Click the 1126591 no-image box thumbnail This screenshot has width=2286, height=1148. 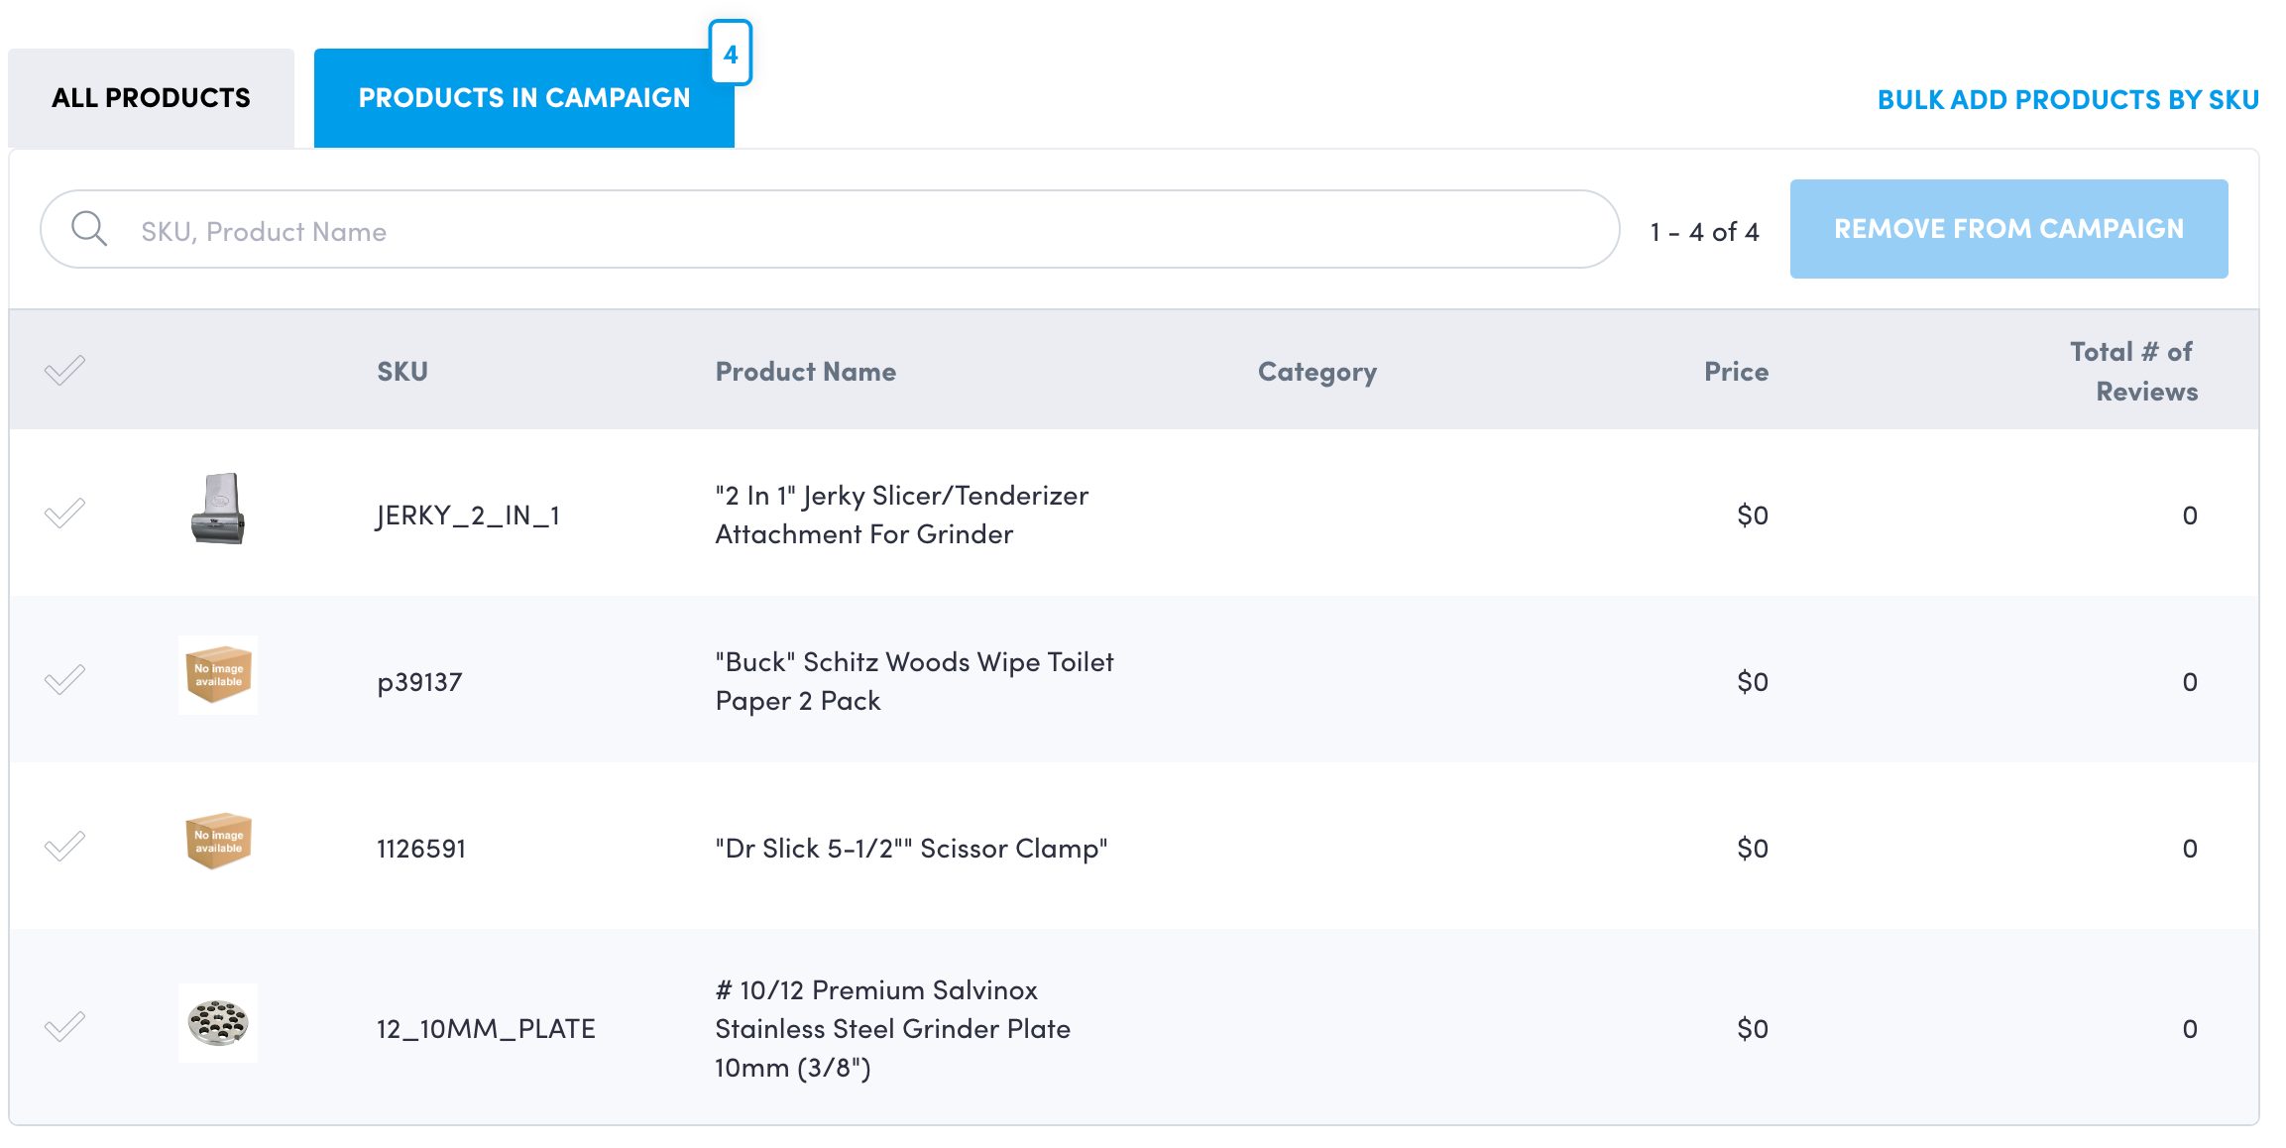point(218,842)
